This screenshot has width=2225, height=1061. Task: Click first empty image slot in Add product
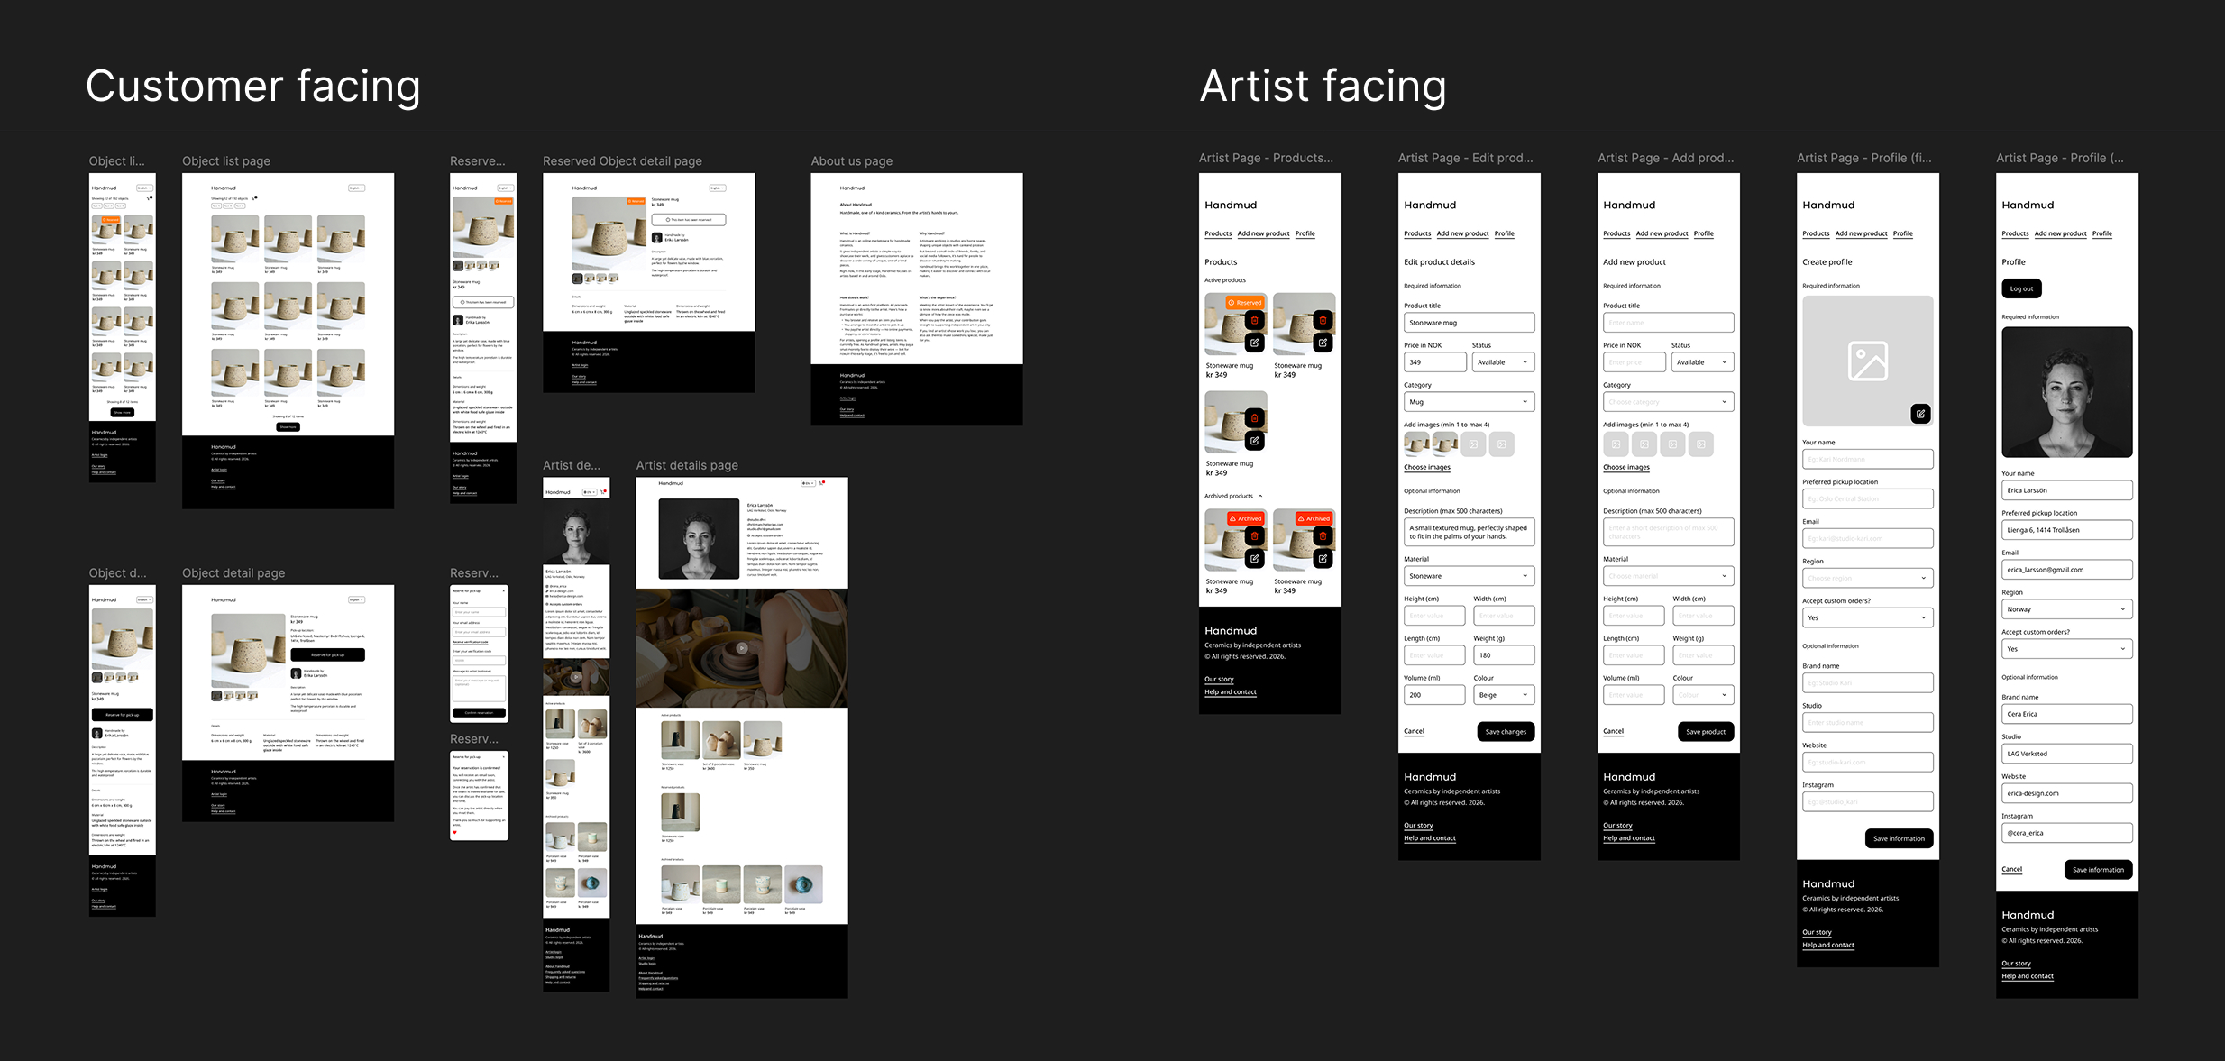pyautogui.click(x=1616, y=444)
